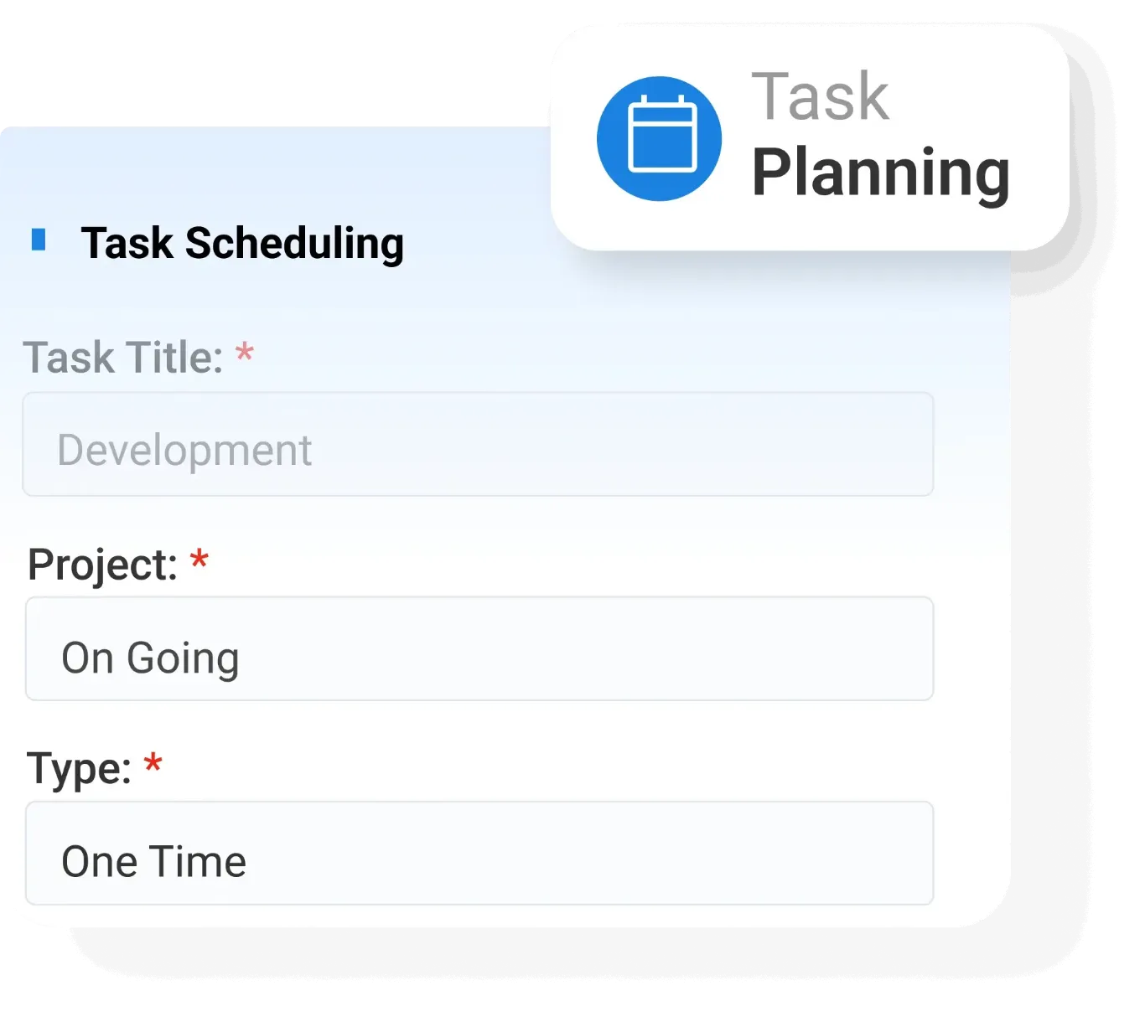The width and height of the screenshot is (1145, 1032).
Task: Click the Task Title label
Action: click(x=123, y=358)
